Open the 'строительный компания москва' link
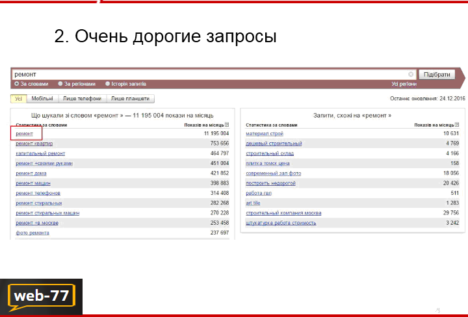This screenshot has height=317, width=468. click(283, 213)
